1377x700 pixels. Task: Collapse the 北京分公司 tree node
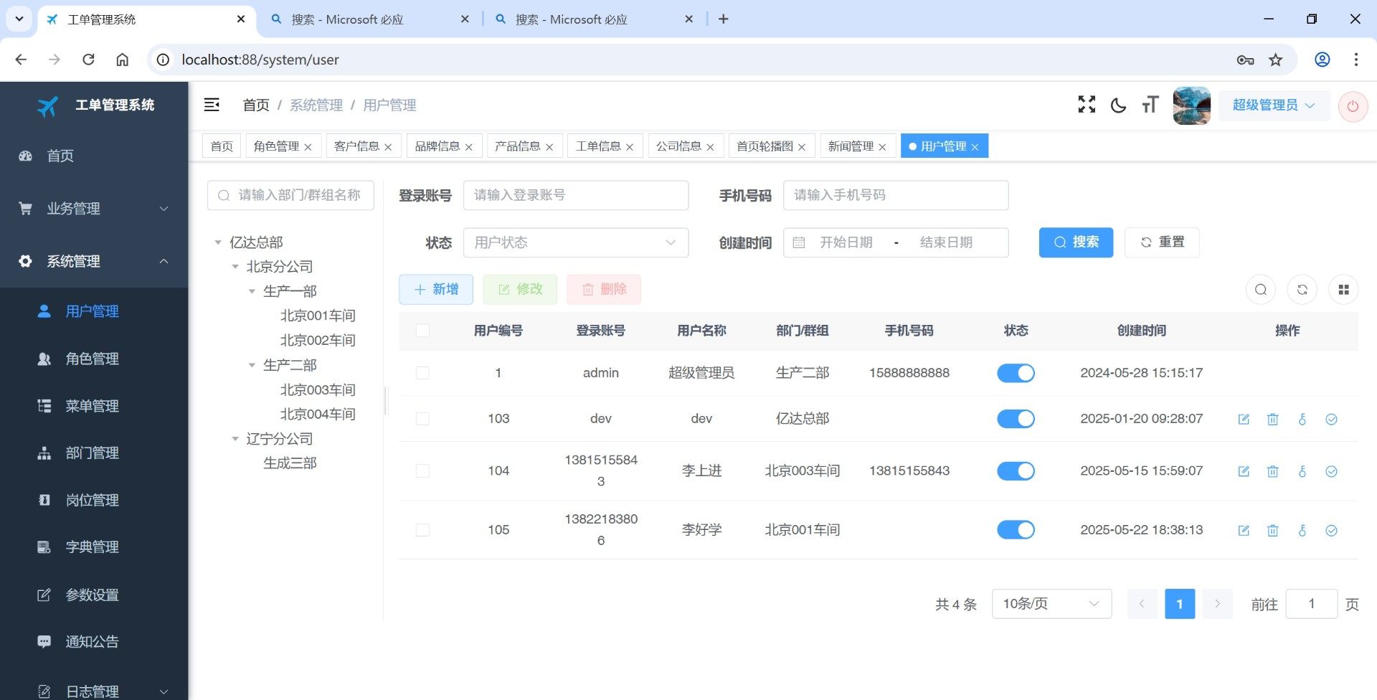point(235,267)
